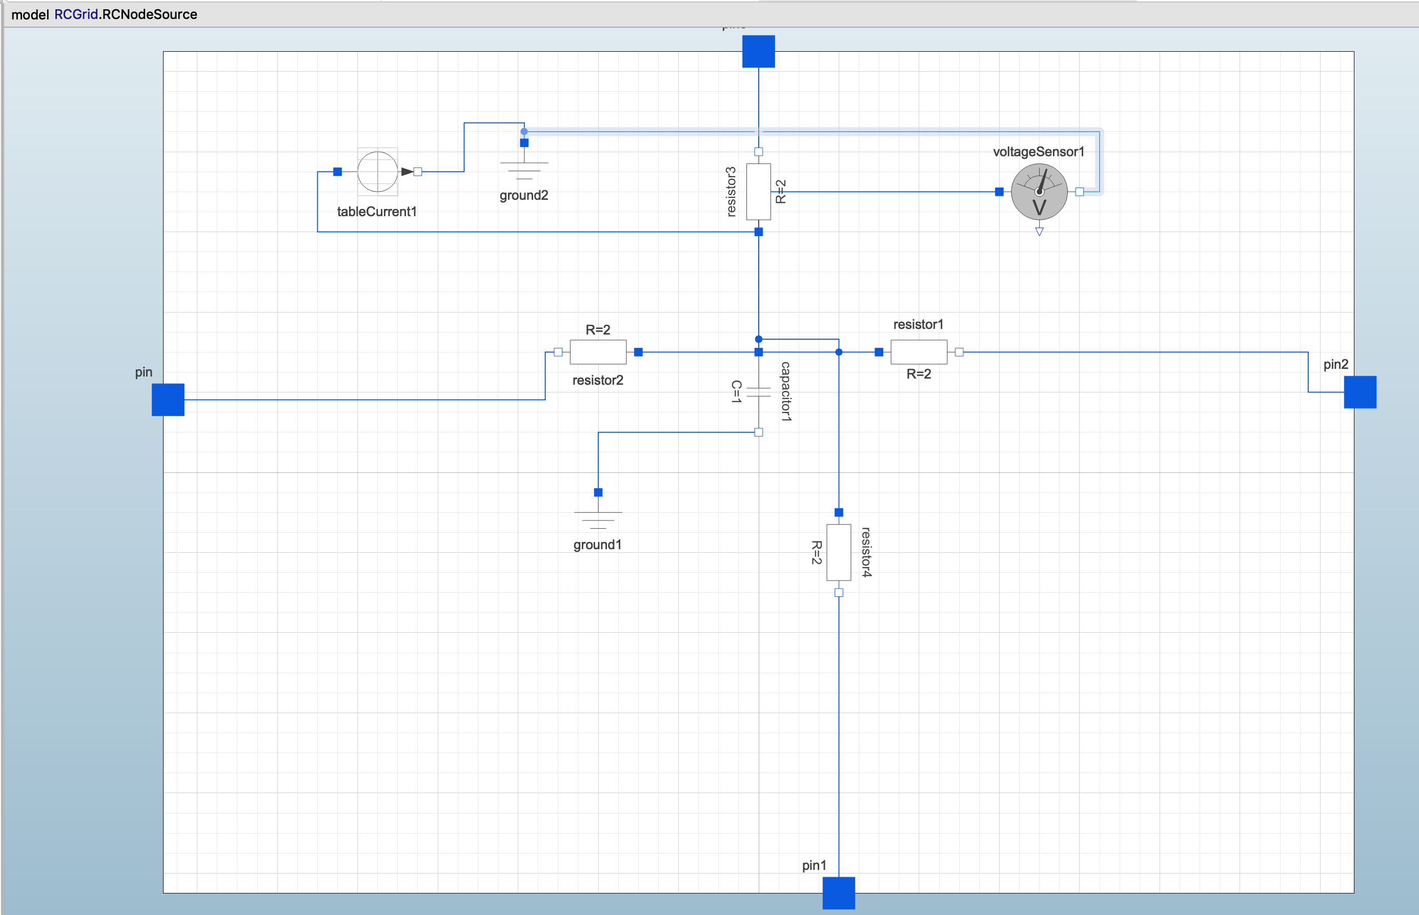Click the top blue pin connector square
1419x915 pixels.
click(759, 51)
